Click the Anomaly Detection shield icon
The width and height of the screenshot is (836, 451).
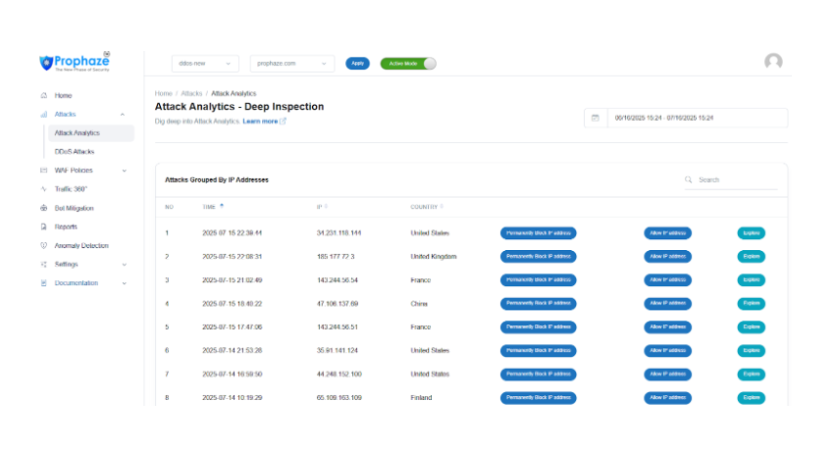[44, 245]
